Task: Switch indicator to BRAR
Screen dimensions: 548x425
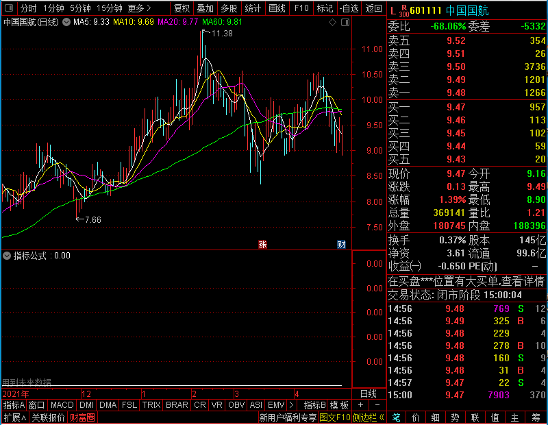Action: click(177, 405)
